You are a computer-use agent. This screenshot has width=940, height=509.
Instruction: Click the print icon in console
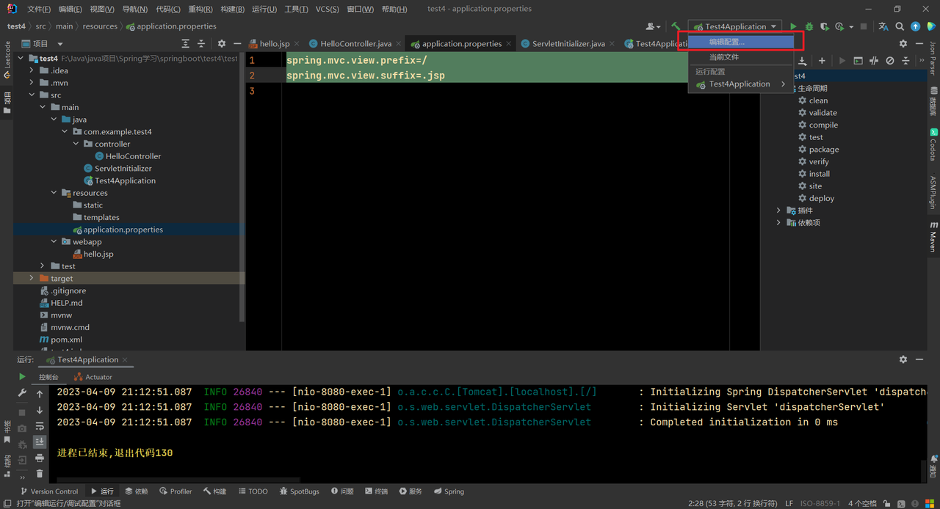[40, 458]
